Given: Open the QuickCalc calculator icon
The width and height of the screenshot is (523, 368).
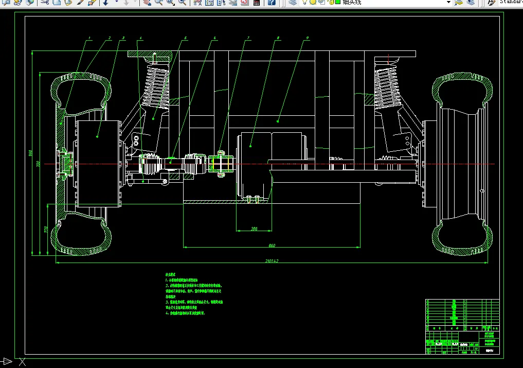Looking at the screenshot, I should click(257, 2).
